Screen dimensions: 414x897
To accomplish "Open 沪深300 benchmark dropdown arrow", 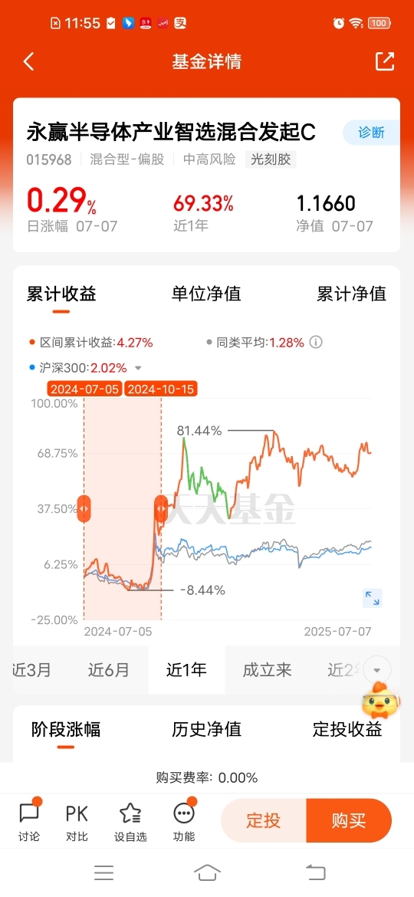I will coord(137,368).
